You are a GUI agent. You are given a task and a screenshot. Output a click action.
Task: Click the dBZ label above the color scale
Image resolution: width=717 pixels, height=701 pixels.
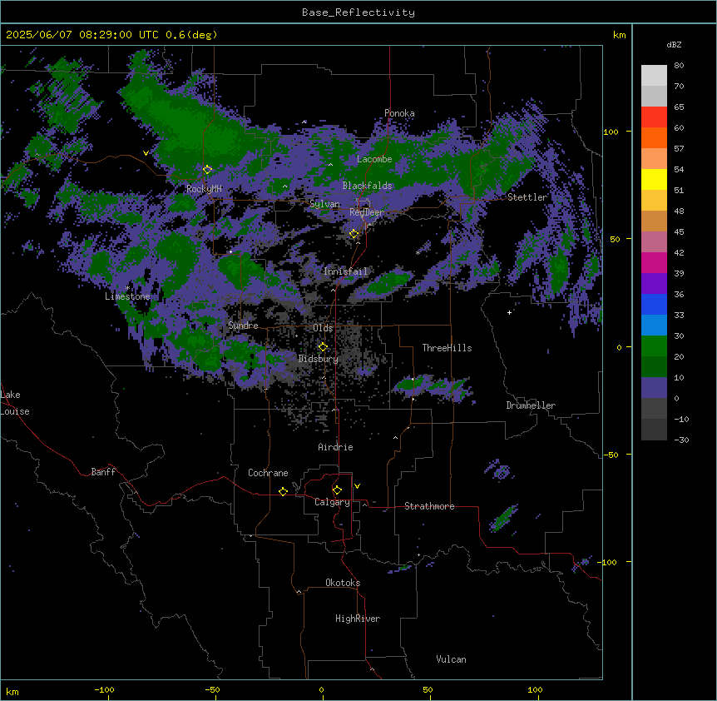(674, 45)
